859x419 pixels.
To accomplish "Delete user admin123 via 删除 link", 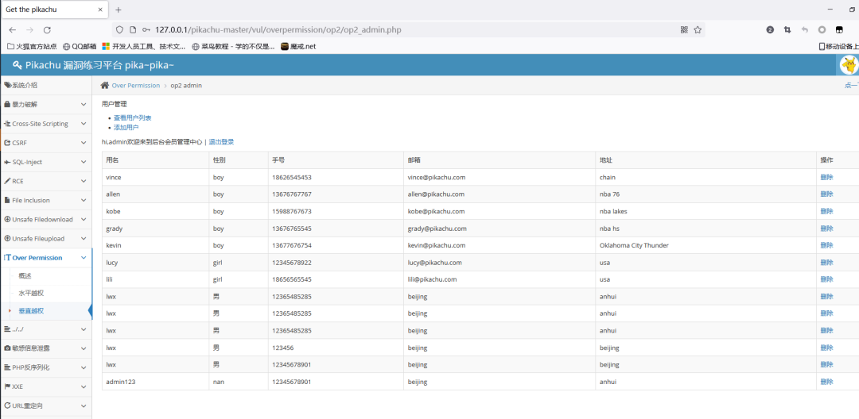I will pyautogui.click(x=826, y=382).
